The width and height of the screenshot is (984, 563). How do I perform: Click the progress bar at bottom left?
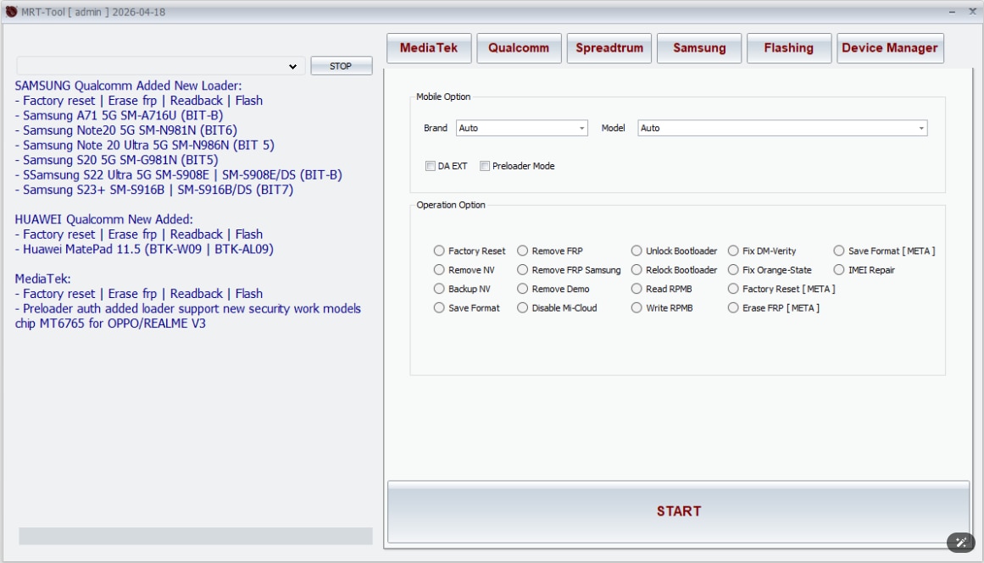(x=195, y=536)
